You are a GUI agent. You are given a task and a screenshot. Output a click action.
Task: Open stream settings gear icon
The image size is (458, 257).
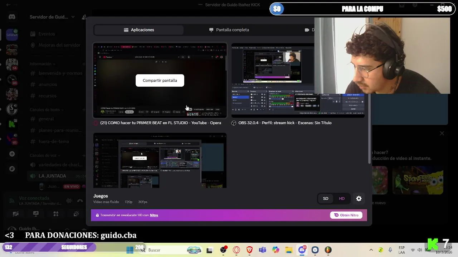[359, 199]
